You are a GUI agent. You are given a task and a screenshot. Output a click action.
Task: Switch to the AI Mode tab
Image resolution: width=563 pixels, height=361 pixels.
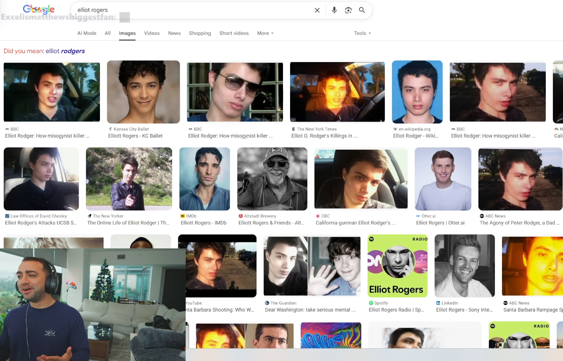click(87, 33)
